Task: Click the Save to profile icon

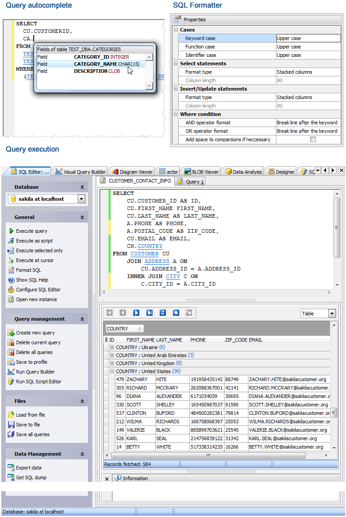Action: click(x=11, y=362)
